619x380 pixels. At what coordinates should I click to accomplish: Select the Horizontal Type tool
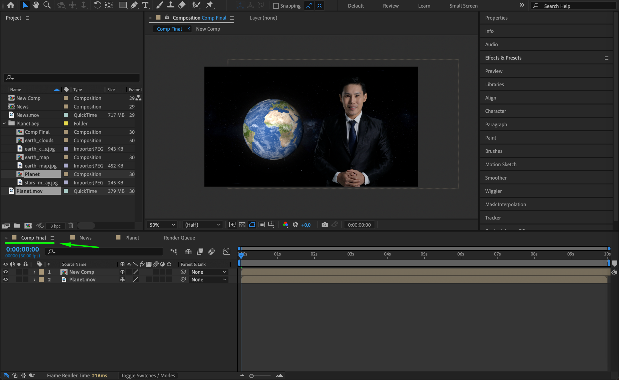point(145,5)
